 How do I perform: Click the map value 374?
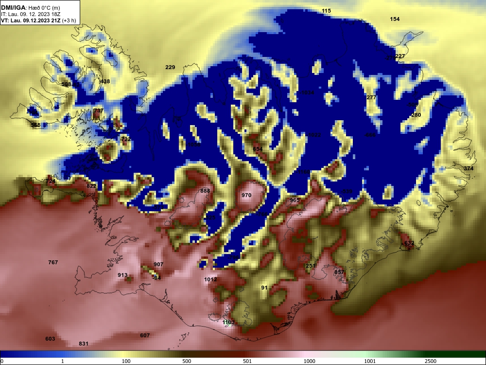point(469,168)
